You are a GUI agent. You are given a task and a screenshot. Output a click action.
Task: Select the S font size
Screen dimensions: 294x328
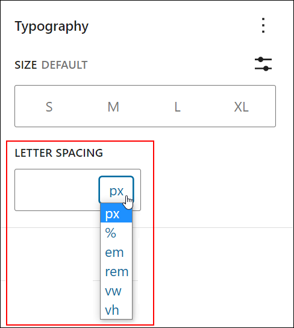click(49, 107)
